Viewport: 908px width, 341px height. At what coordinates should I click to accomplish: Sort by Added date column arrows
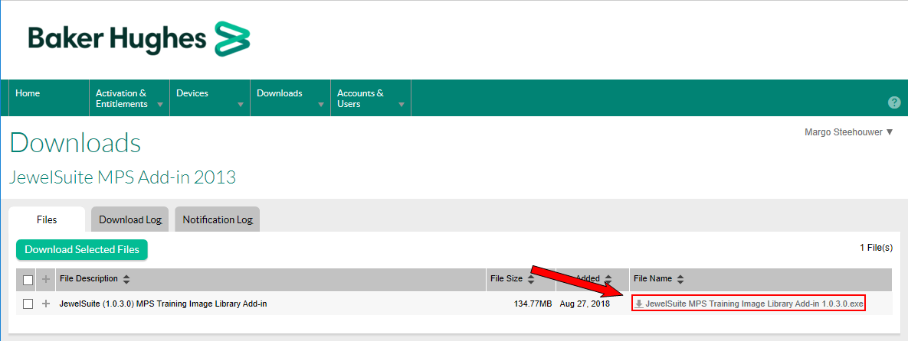(608, 279)
